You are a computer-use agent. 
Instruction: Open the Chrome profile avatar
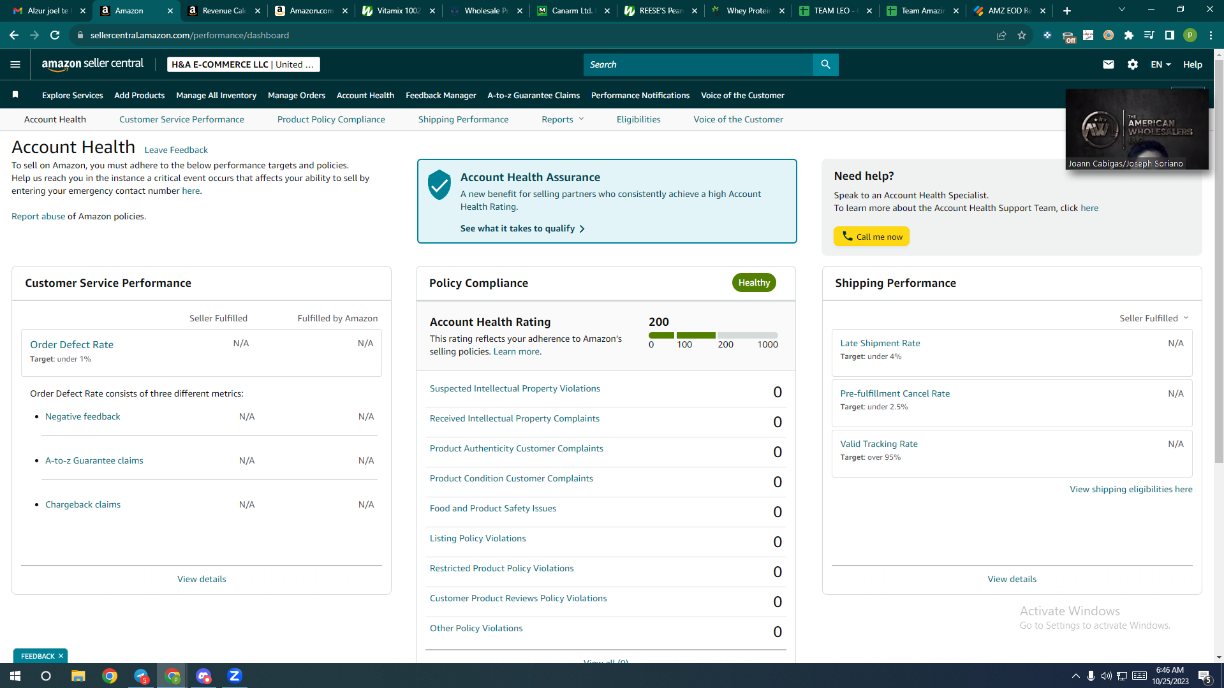(x=1190, y=35)
